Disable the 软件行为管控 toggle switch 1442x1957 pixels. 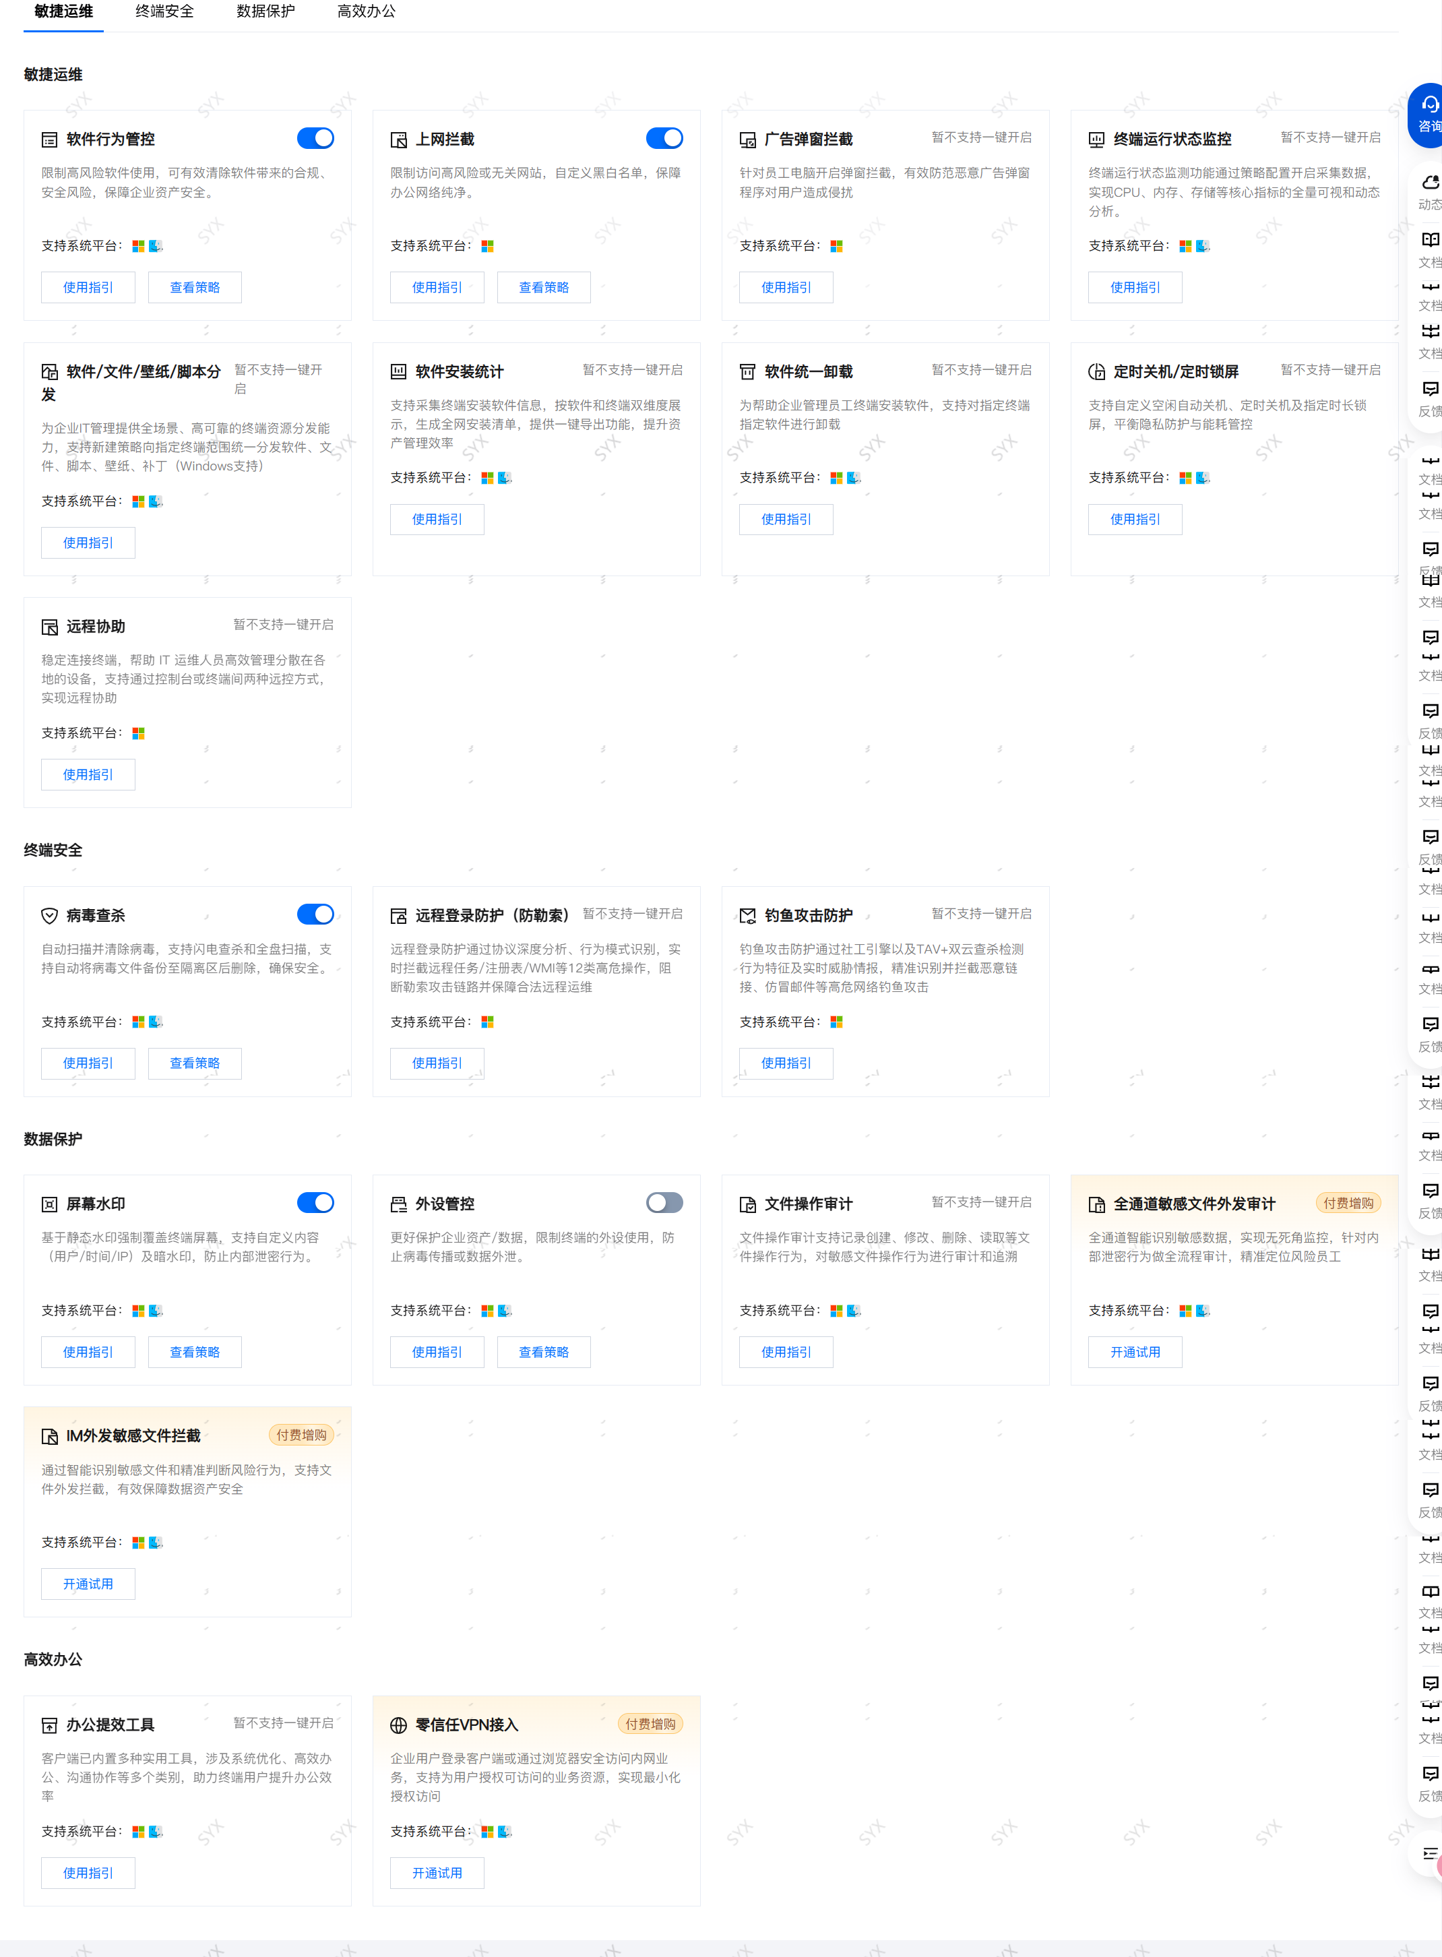pos(315,138)
